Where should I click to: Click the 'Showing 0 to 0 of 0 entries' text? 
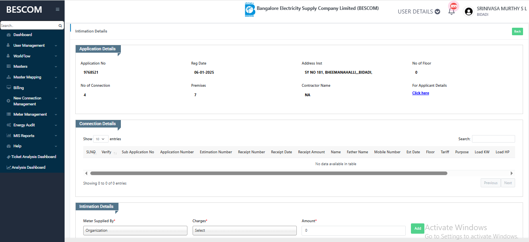click(105, 183)
